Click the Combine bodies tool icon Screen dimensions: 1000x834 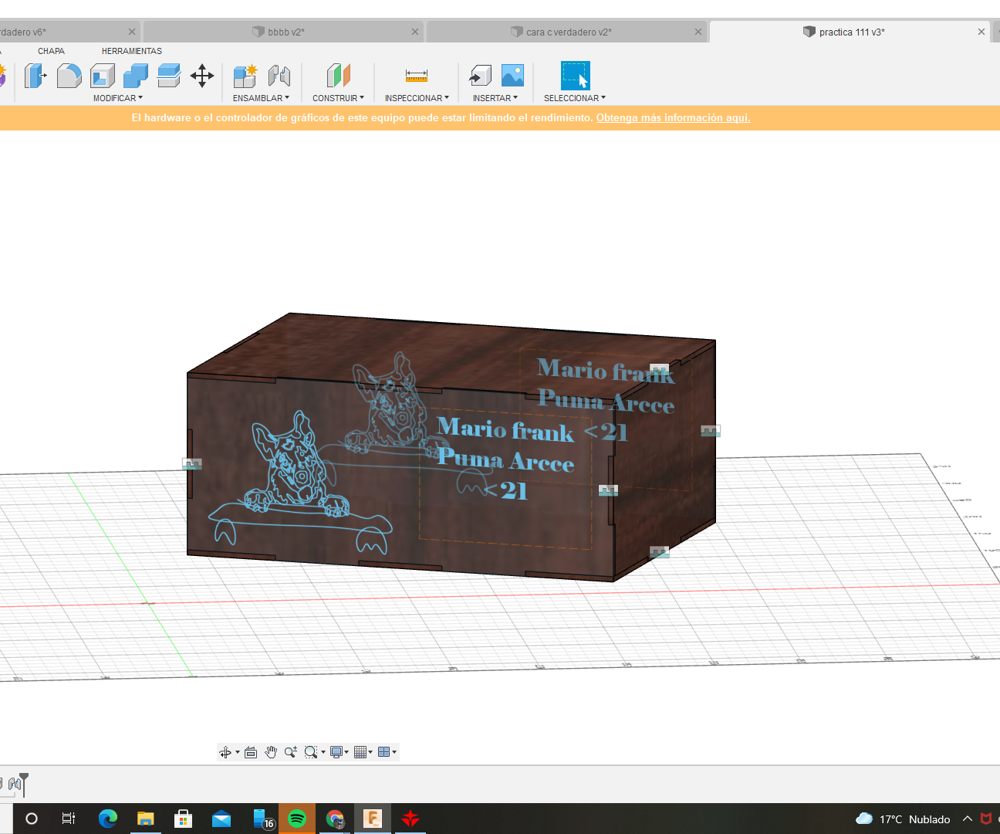click(136, 76)
